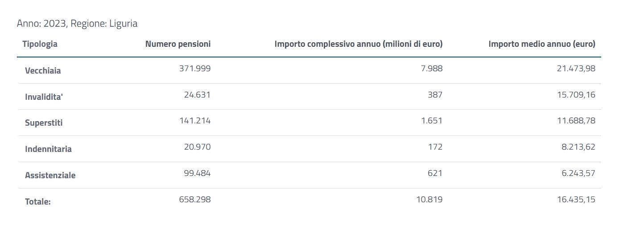The image size is (619, 229).
Task: Select the 371.999 pension count cell
Action: click(x=194, y=69)
